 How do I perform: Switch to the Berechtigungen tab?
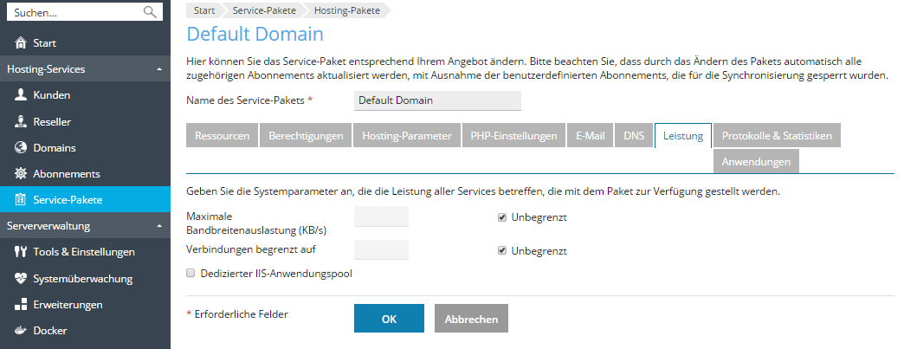point(306,136)
